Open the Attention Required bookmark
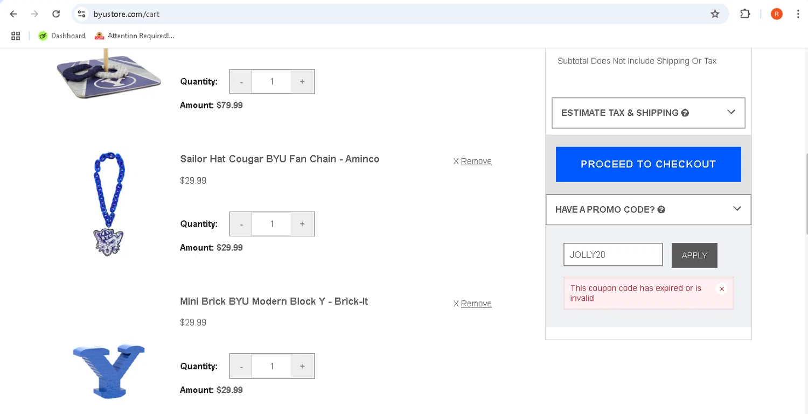The height and width of the screenshot is (414, 808). [134, 36]
